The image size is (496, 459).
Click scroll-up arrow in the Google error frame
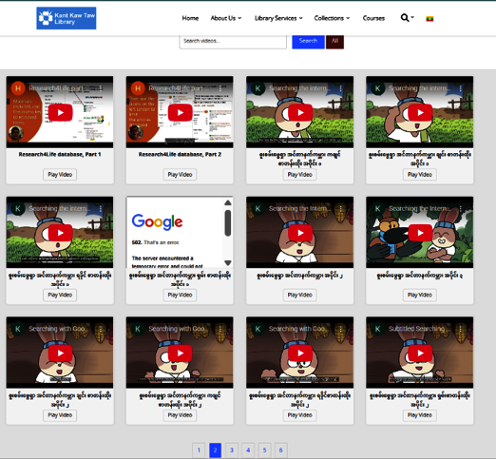[x=228, y=202]
